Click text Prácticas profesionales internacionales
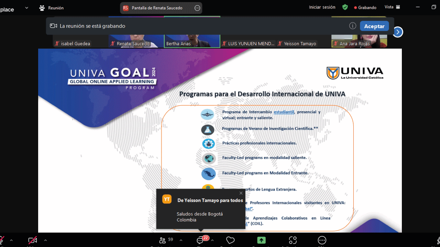The image size is (440, 247). pos(259,143)
